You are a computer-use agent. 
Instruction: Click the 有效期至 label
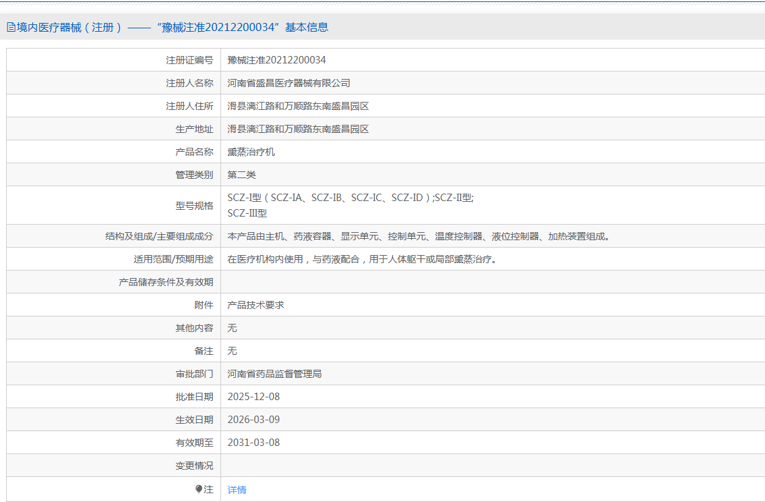pos(194,443)
